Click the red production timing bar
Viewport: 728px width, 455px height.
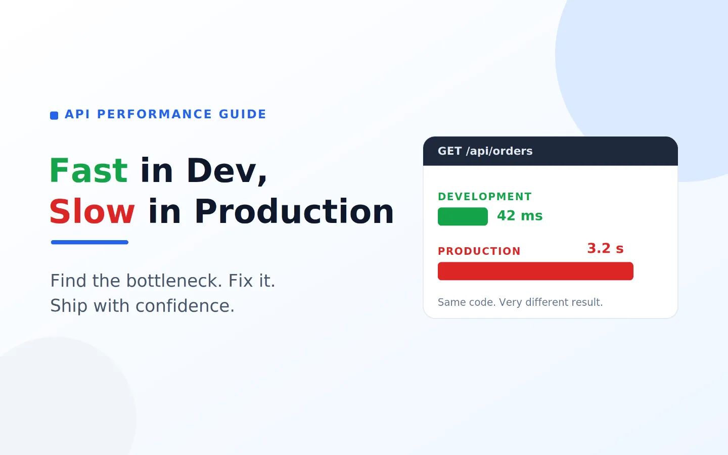(x=535, y=271)
